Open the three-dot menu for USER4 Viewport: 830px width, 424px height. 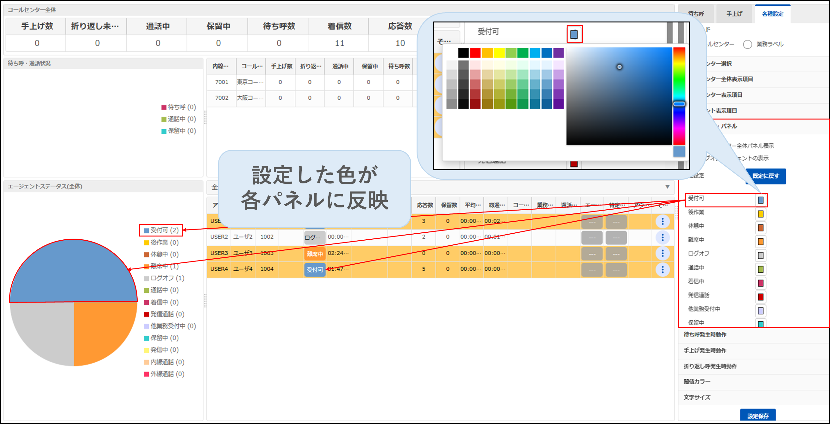coord(662,269)
